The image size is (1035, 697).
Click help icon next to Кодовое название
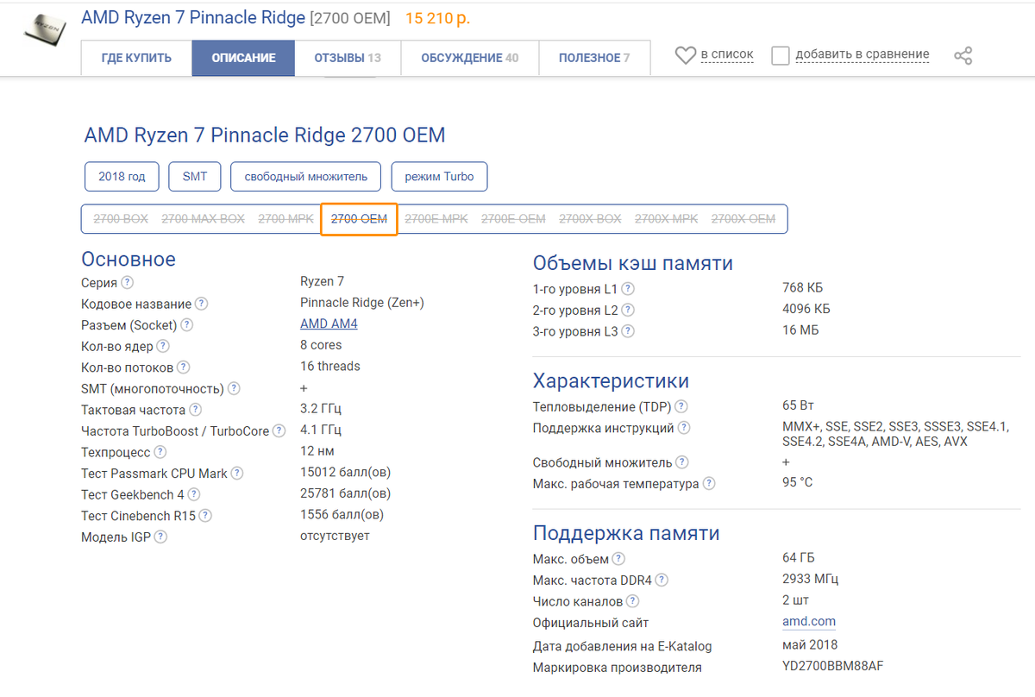coord(201,304)
